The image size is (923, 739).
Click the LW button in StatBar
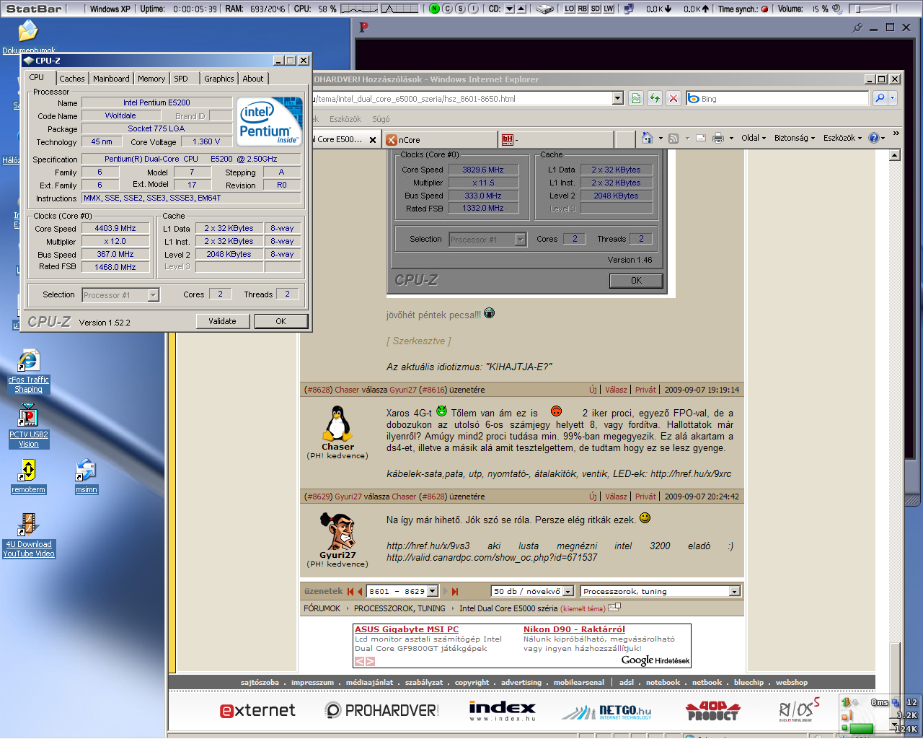tap(609, 9)
